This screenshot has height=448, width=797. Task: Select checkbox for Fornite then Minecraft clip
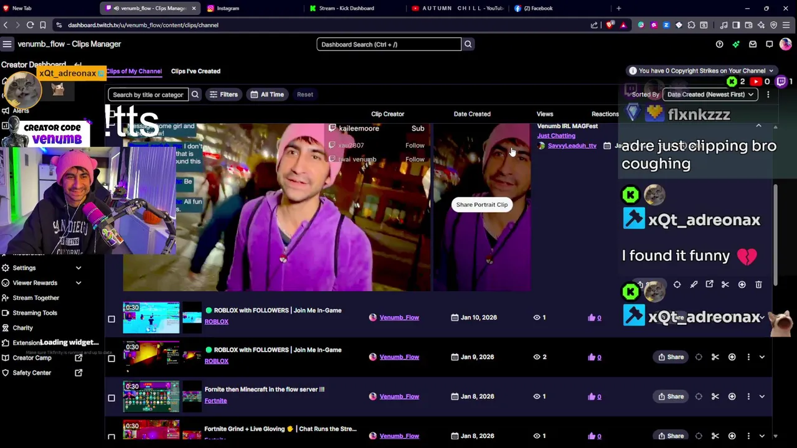click(x=111, y=398)
